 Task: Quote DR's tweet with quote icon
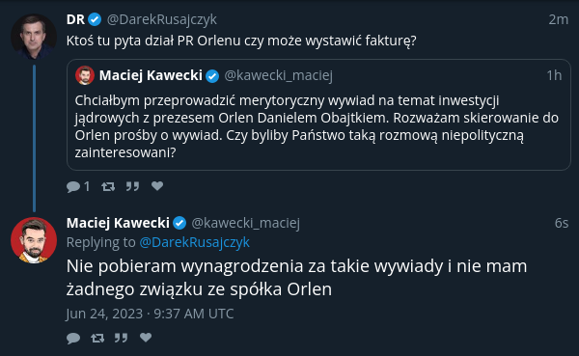[132, 186]
